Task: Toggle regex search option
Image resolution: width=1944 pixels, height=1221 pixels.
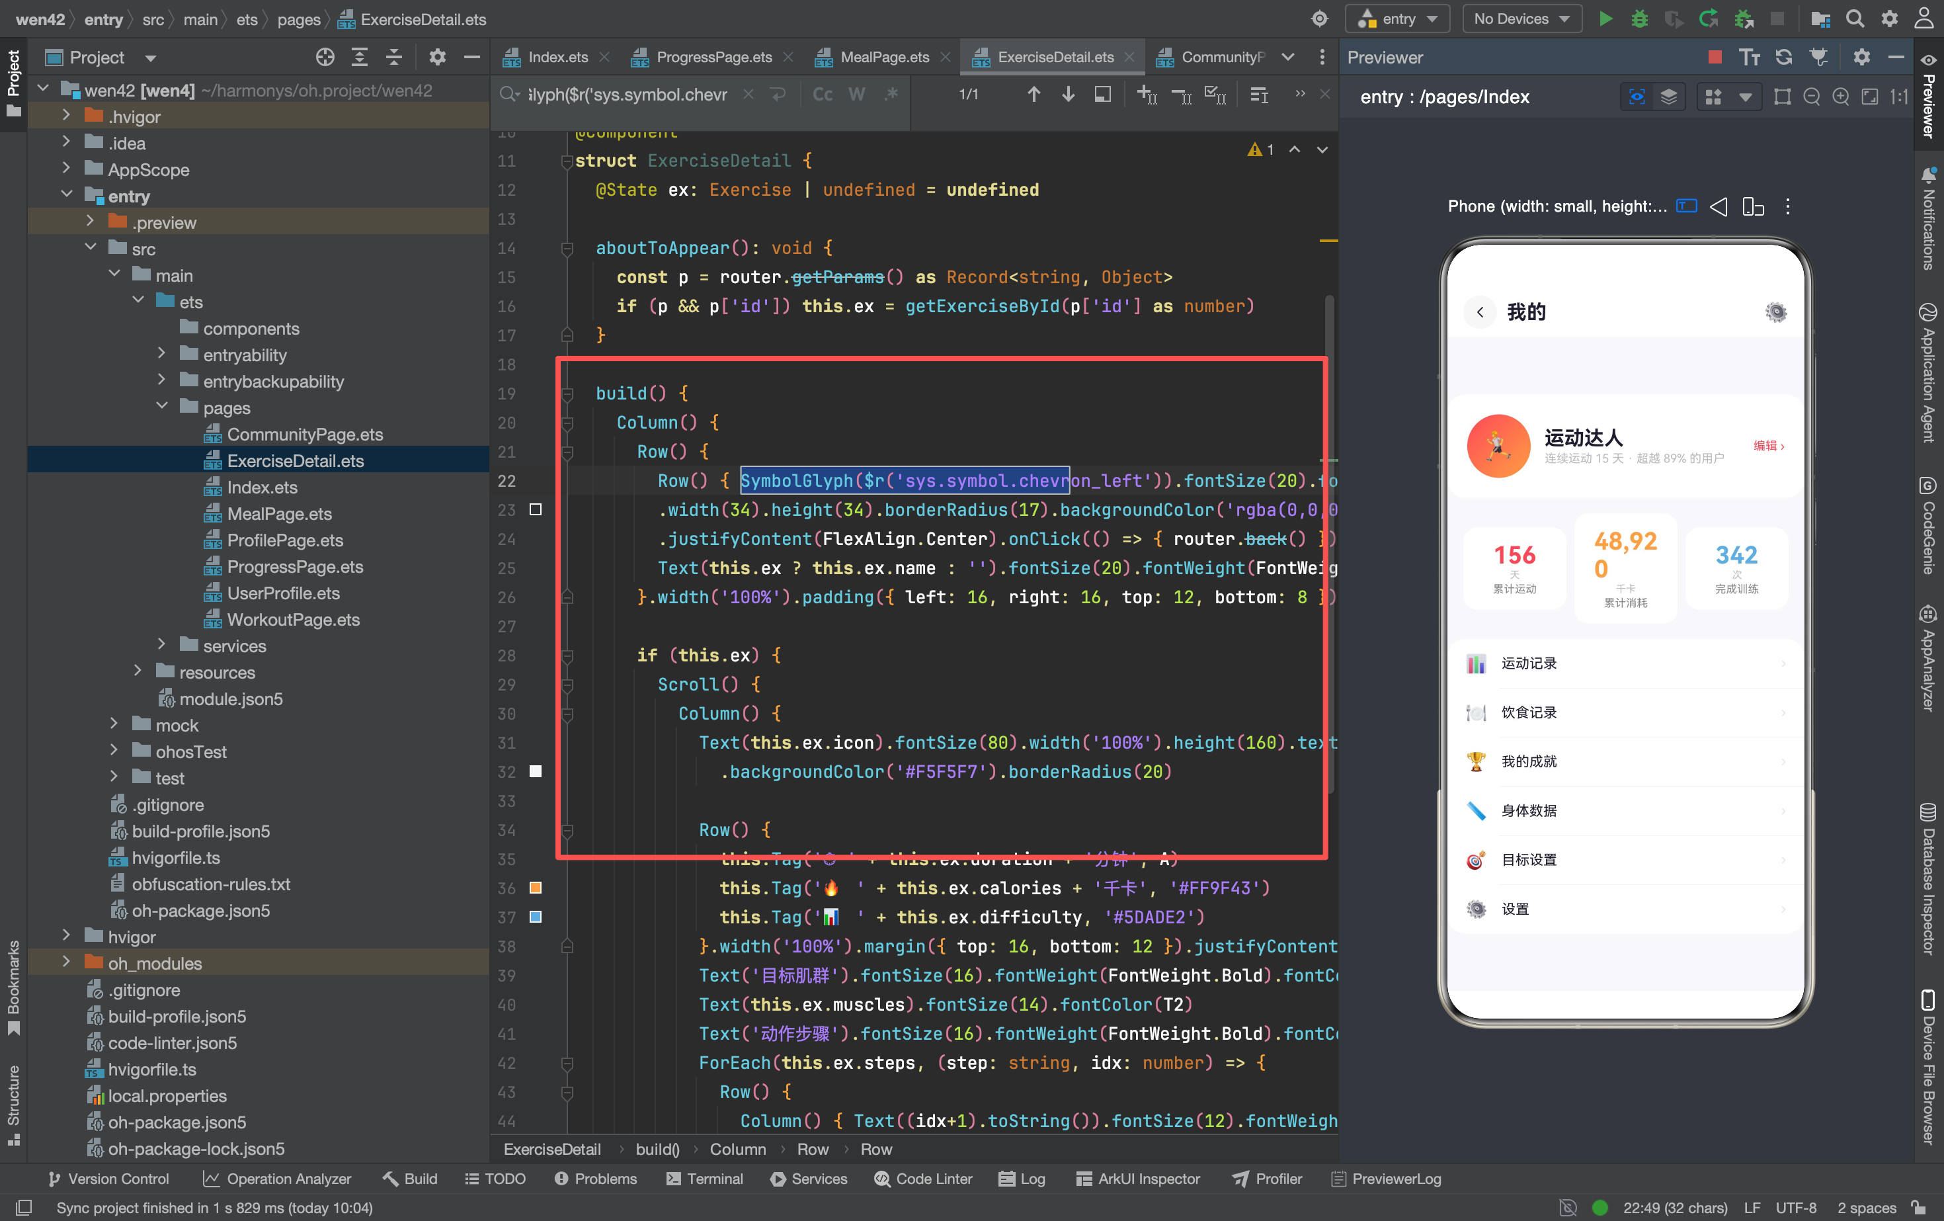Action: click(891, 95)
